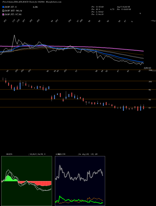Click the 'Avg V: 0.245 M' text
Viewport: 156px width, 206px height.
(x=123, y=7)
